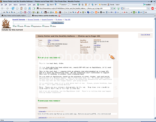156x122 pixels.
Task: Open the Other > E-books type link
Action: point(53,40)
